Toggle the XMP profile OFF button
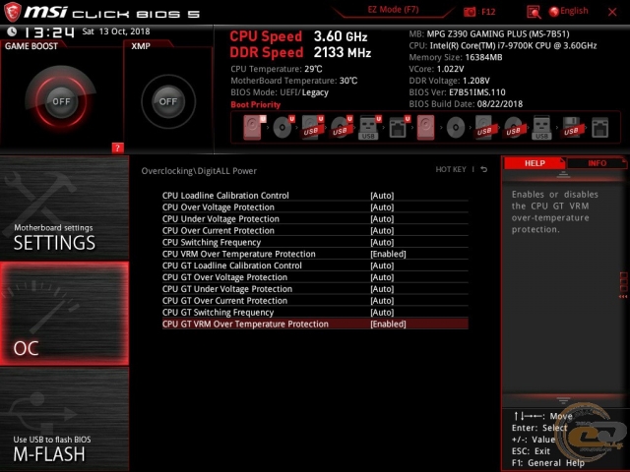 pos(168,101)
